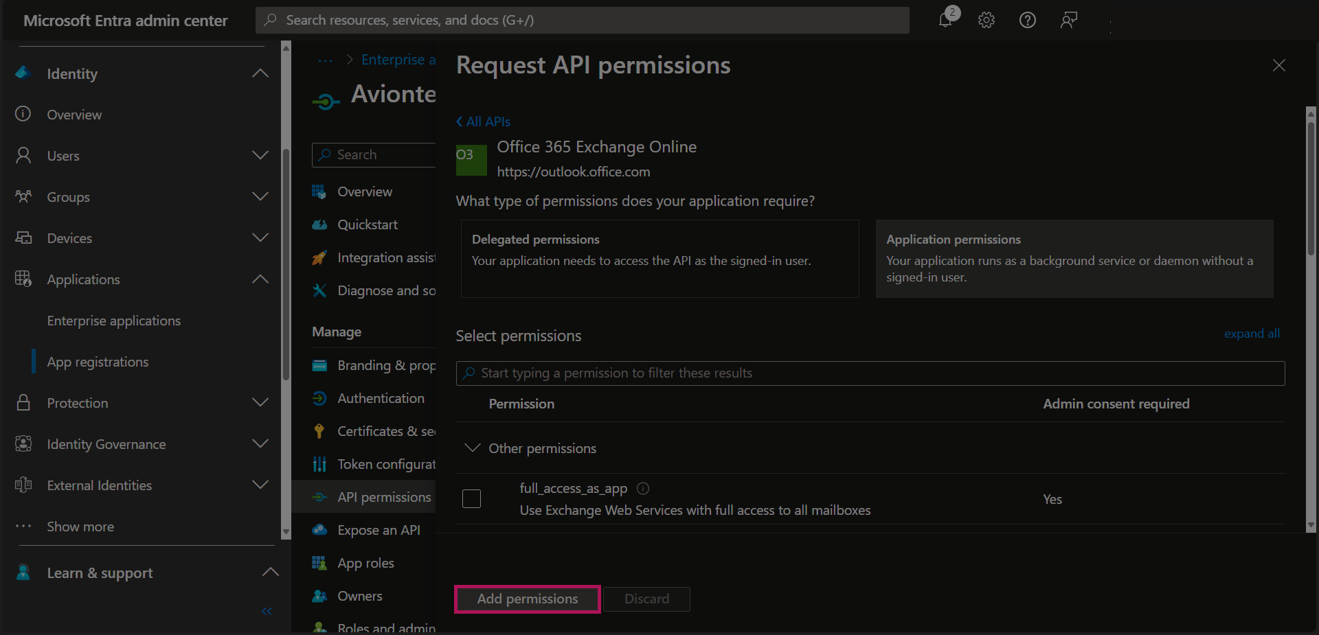Screen dimensions: 1319x635
Task: Select the Application permissions option
Action: coord(1074,258)
